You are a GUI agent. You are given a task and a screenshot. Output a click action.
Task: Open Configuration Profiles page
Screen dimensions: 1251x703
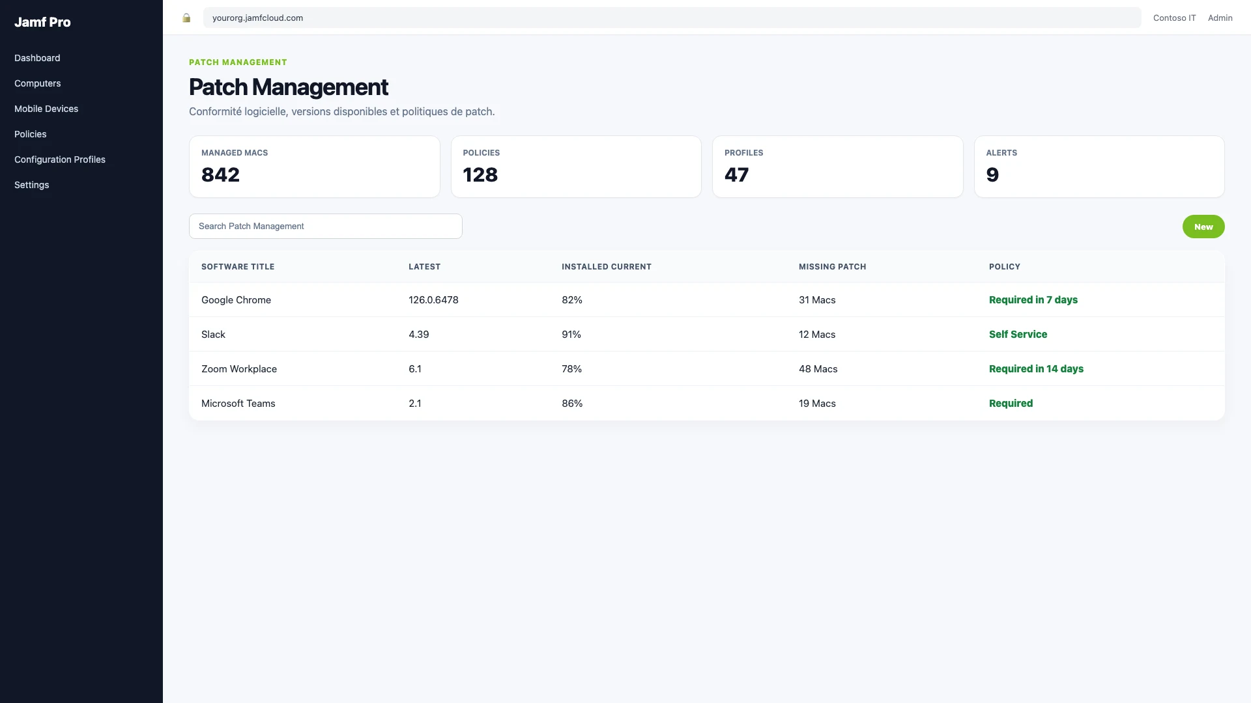(x=60, y=159)
